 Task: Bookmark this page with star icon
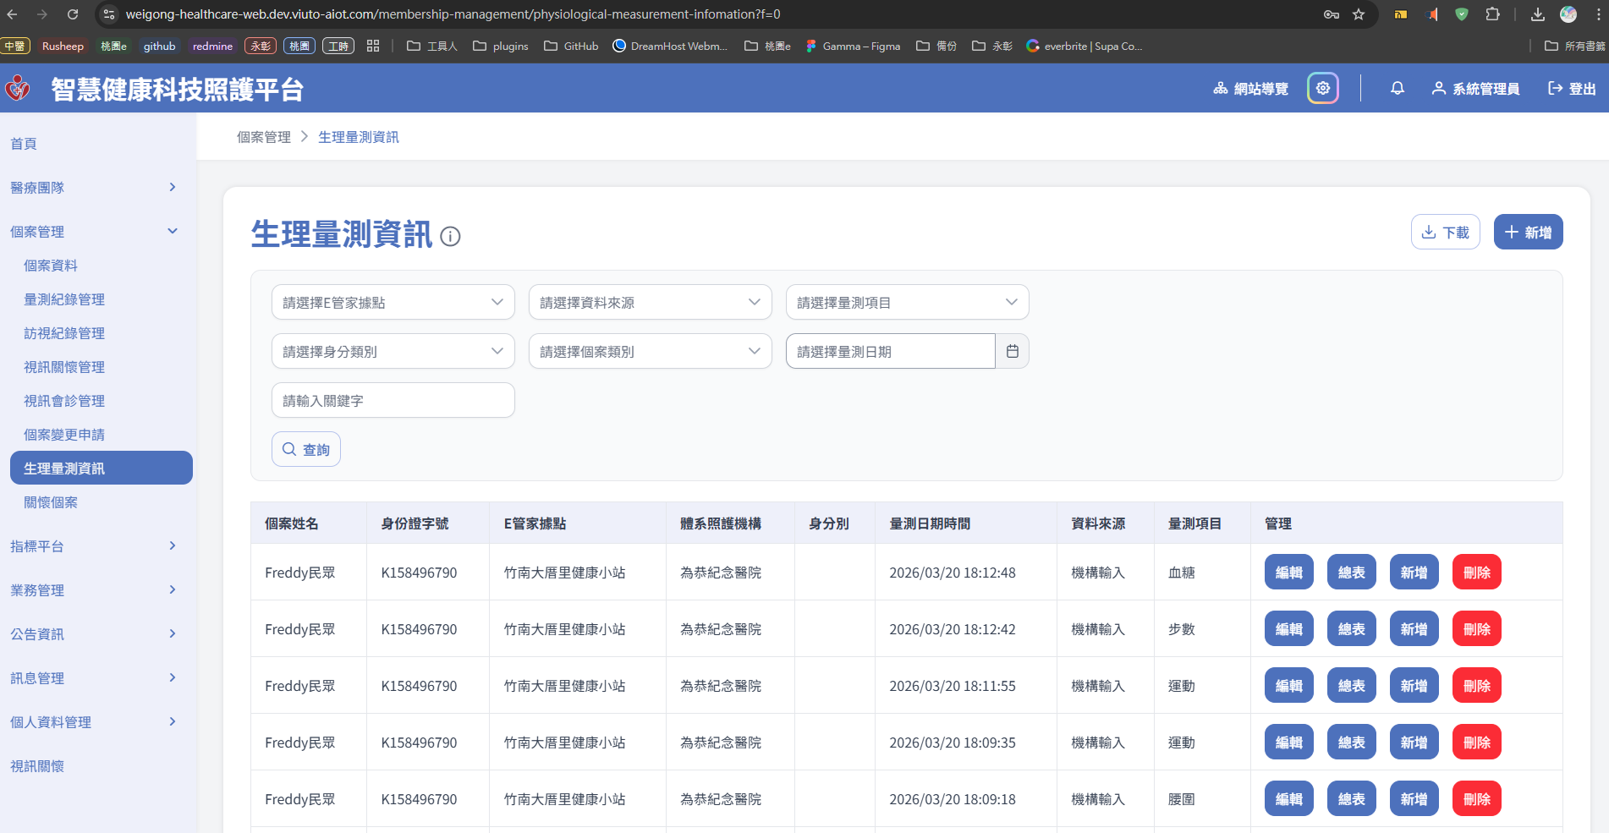(x=1359, y=14)
